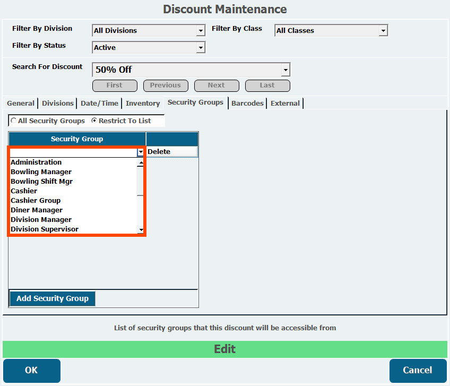Confirm changes with the OK button
This screenshot has height=386, width=450.
click(x=31, y=370)
